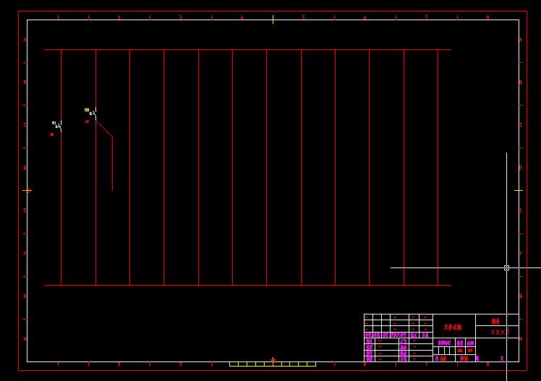541x381 pixels.
Task: Click the right center mark of frame
Action: point(519,190)
